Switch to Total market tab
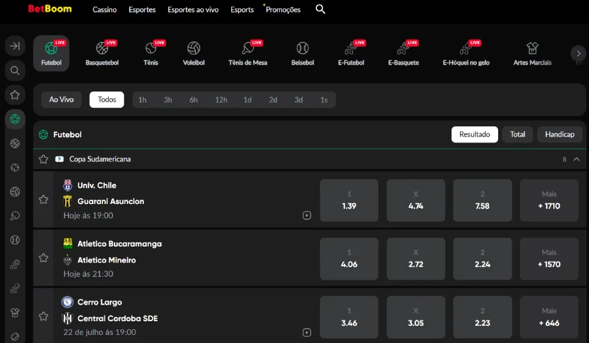This screenshot has width=589, height=343. tap(517, 134)
